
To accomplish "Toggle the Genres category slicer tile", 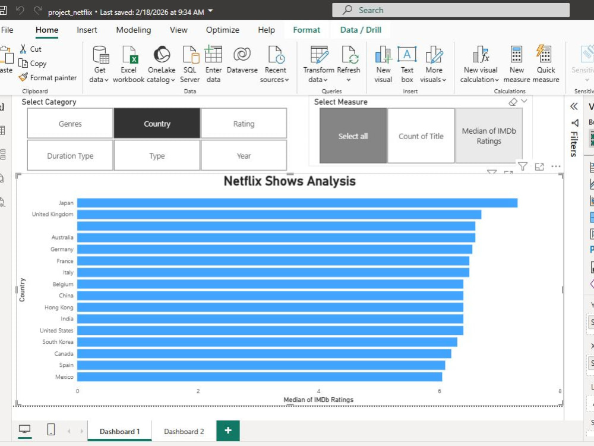I will [x=70, y=124].
